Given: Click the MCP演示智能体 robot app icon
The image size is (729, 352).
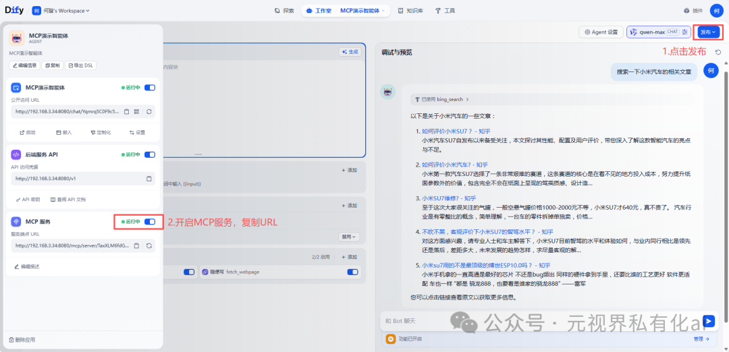Looking at the screenshot, I should click(17, 38).
